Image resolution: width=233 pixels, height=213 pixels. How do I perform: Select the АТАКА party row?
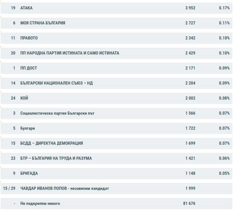[116, 8]
